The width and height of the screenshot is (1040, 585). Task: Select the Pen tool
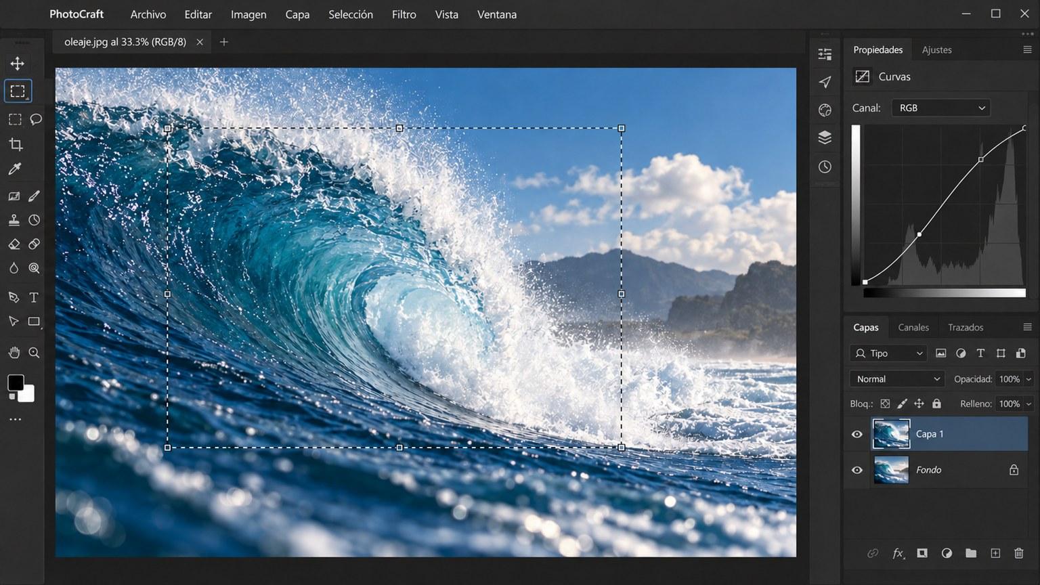pyautogui.click(x=14, y=297)
